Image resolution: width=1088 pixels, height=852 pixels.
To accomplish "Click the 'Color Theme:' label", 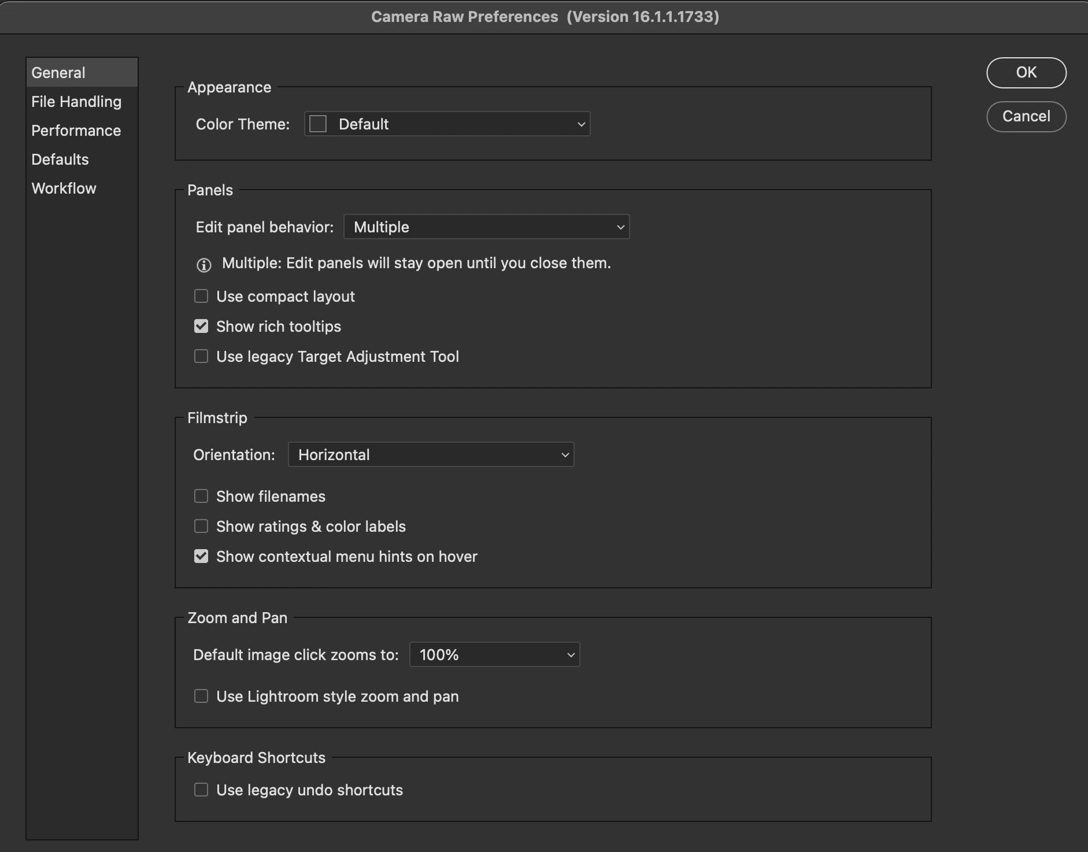I will (x=243, y=124).
